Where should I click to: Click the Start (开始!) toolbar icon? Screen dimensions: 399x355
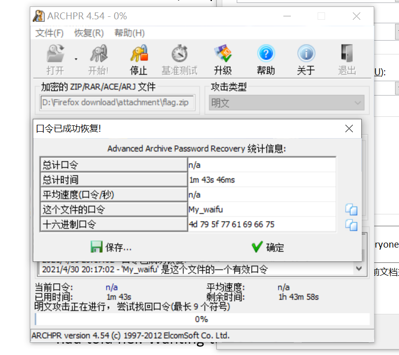99,53
